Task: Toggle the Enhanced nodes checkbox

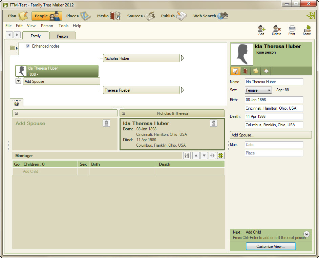Action: click(28, 46)
